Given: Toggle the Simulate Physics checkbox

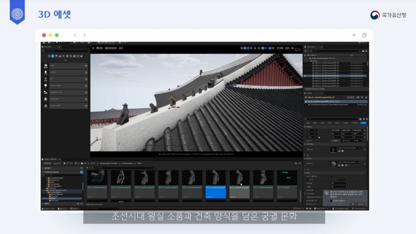Looking at the screenshot, I should click(331, 176).
